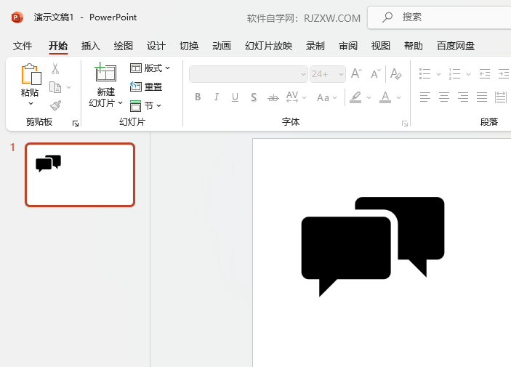Click the search magnifier icon
Screen dimensions: 511x367
pyautogui.click(x=387, y=17)
